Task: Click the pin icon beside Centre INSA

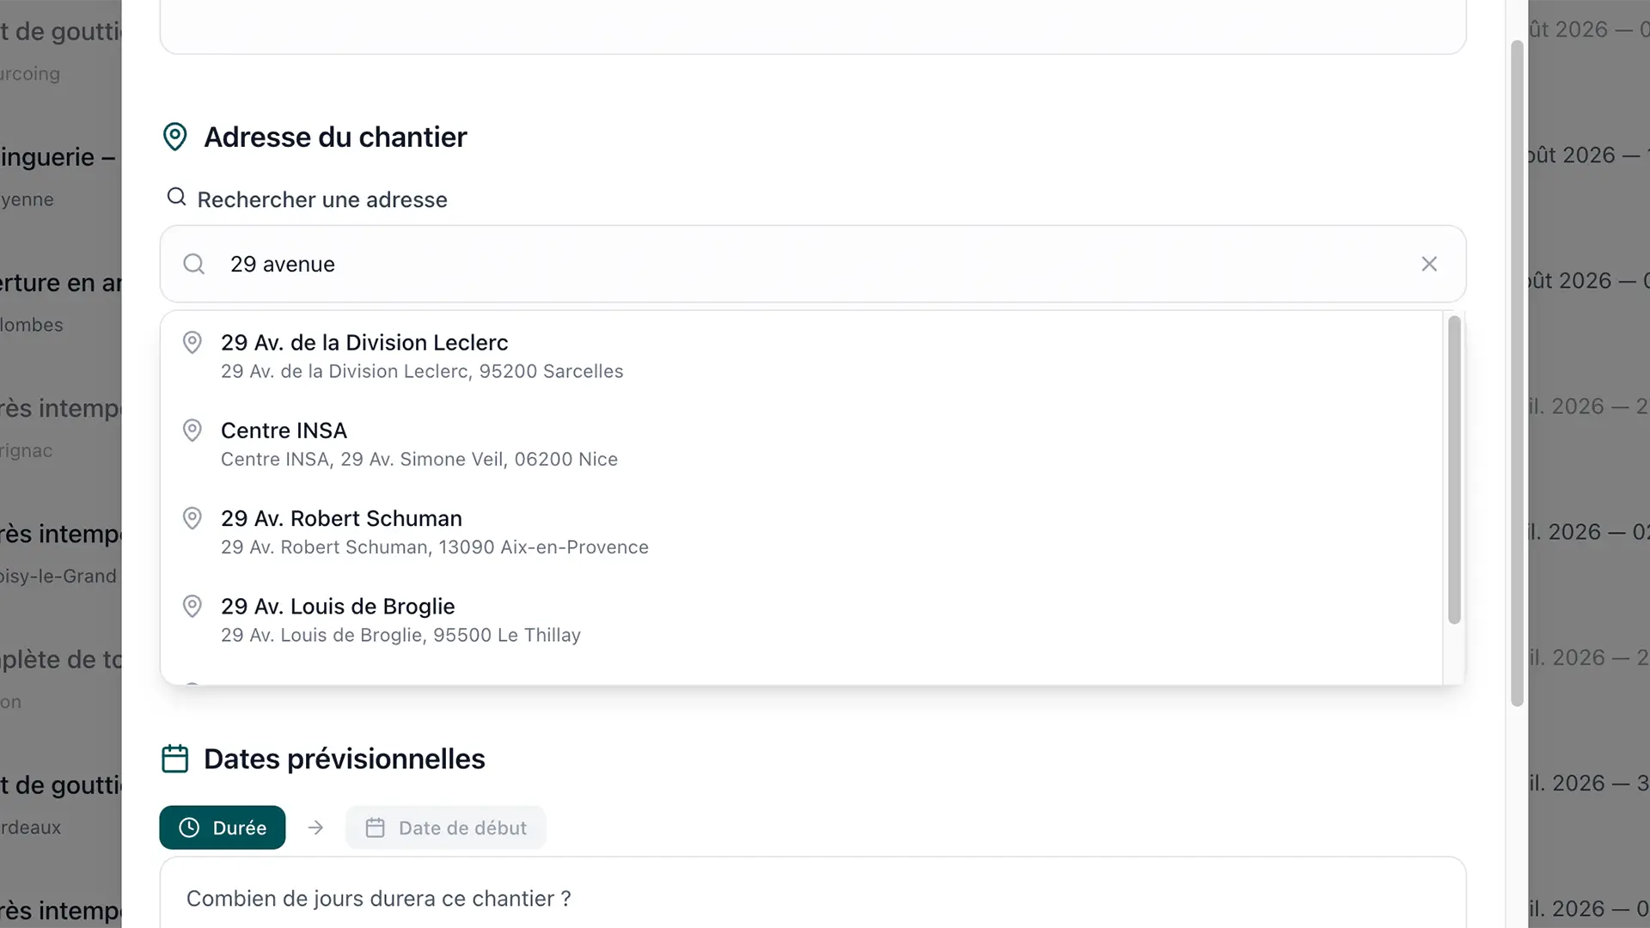Action: click(x=192, y=430)
